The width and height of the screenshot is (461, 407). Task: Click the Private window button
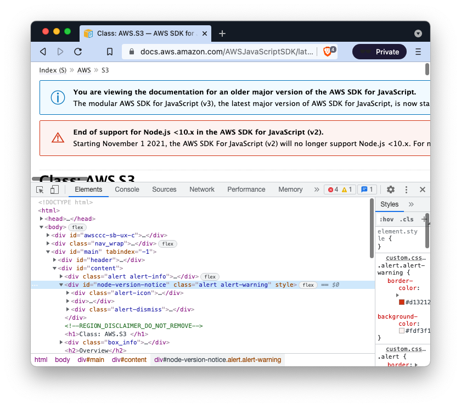click(380, 52)
